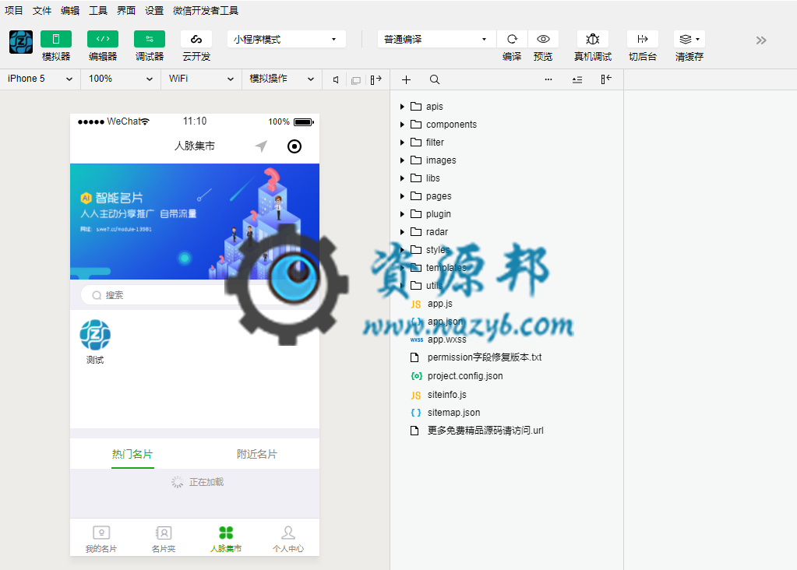797x570 pixels.
Task: Click the hide file tree panel icon
Action: (606, 79)
